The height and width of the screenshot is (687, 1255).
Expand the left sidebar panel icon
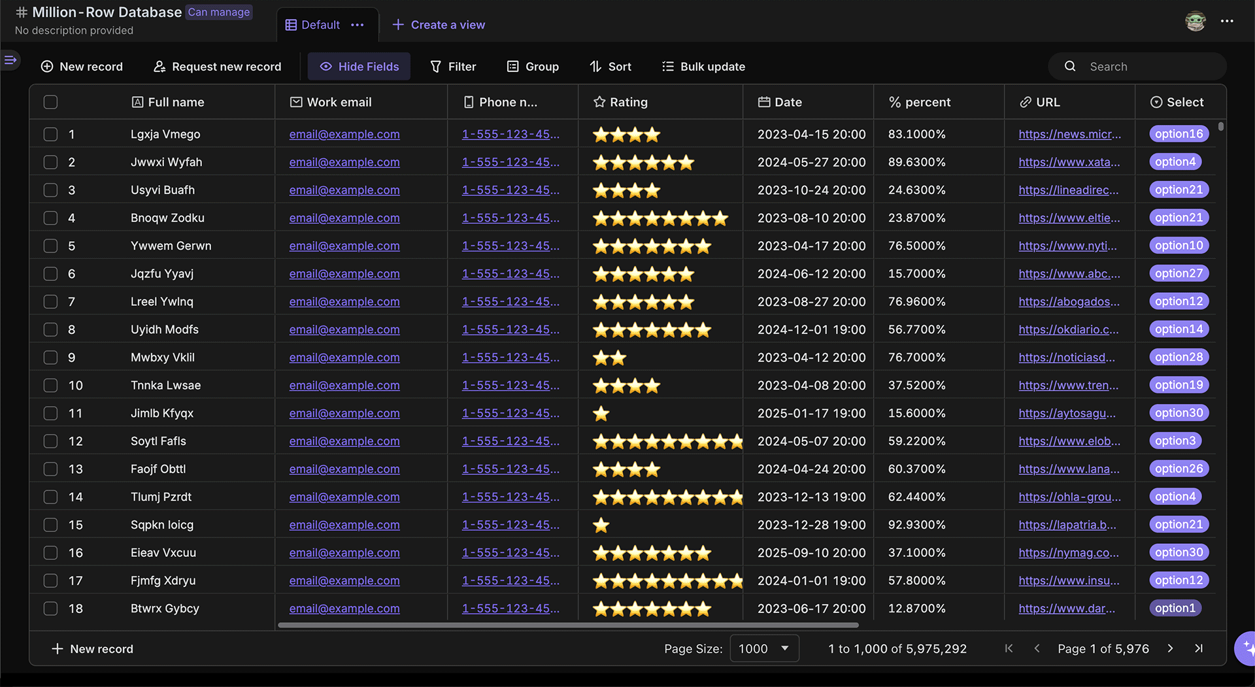[x=10, y=60]
